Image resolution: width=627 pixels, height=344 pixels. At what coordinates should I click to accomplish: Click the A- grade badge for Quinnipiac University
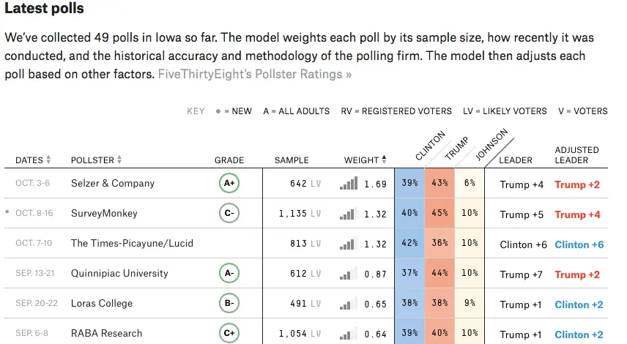point(229,274)
